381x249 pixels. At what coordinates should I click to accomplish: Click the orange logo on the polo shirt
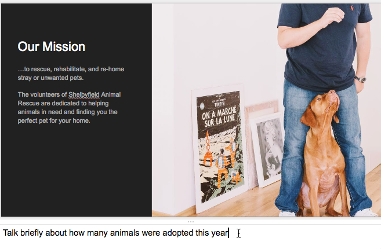(x=352, y=8)
